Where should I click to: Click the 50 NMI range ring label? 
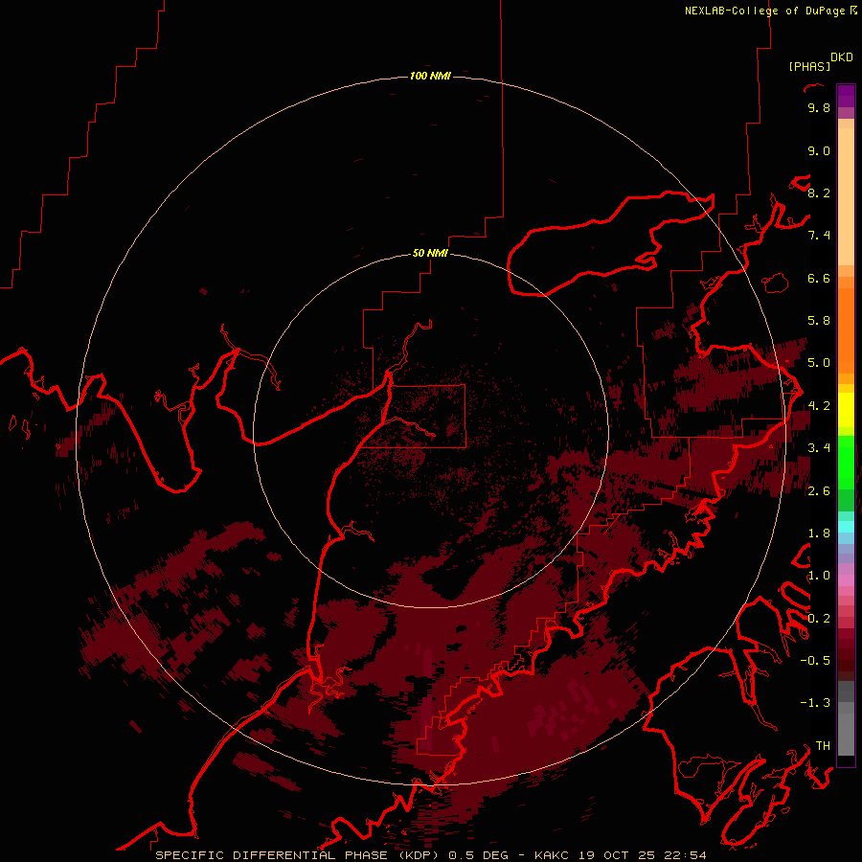pyautogui.click(x=430, y=253)
